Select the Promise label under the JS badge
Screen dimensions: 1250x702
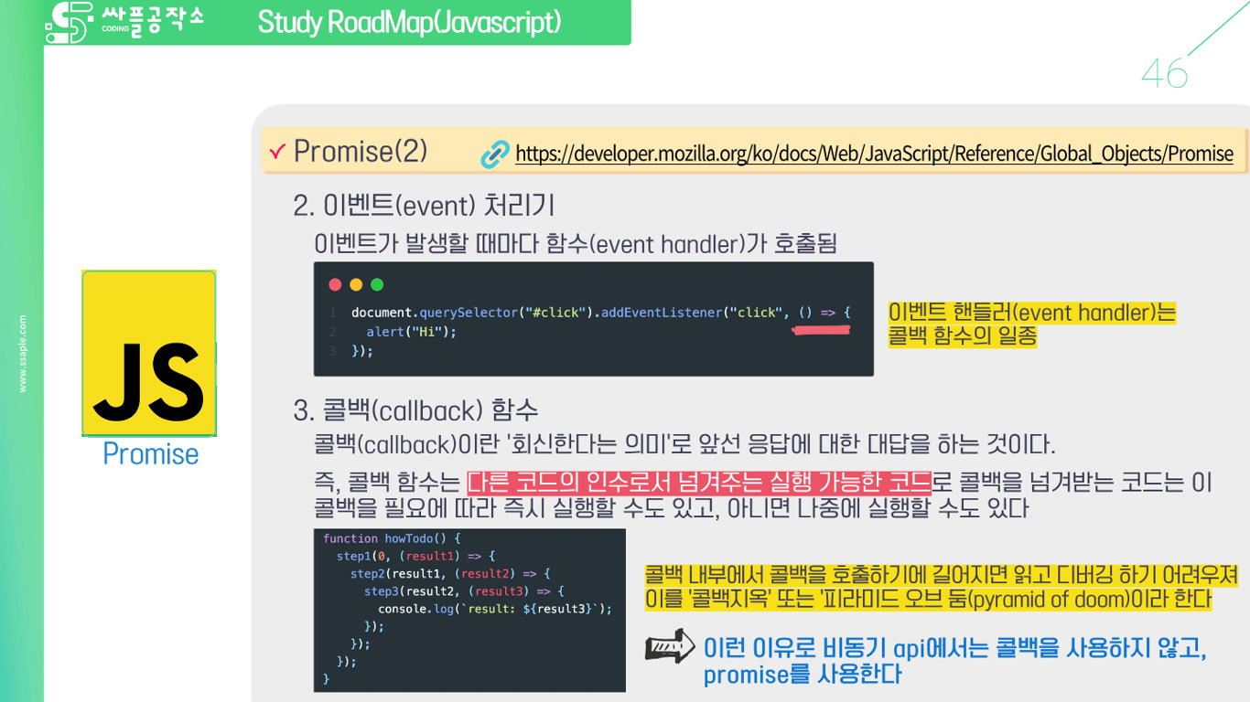click(x=149, y=453)
